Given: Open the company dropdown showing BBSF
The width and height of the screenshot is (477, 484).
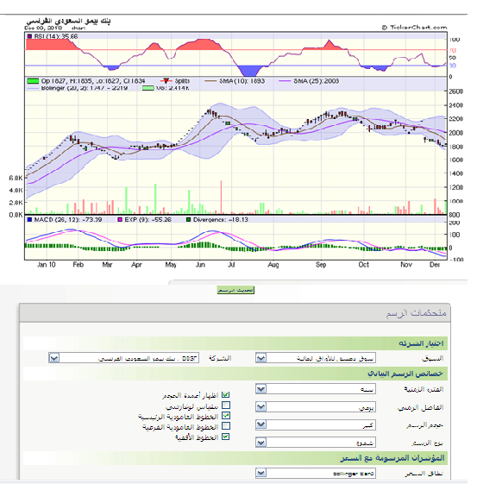Looking at the screenshot, I should [x=123, y=358].
